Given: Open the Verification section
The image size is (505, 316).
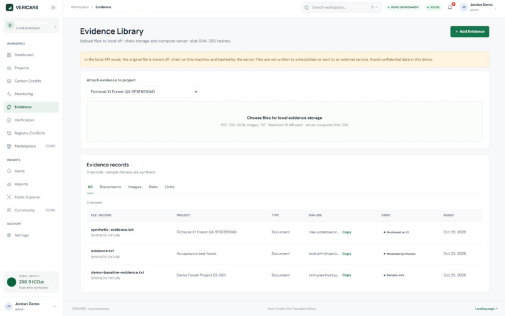Looking at the screenshot, I should pyautogui.click(x=31, y=120).
